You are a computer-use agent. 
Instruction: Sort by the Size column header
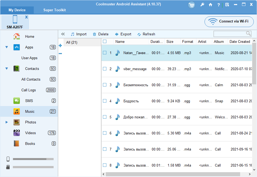tap(172, 42)
